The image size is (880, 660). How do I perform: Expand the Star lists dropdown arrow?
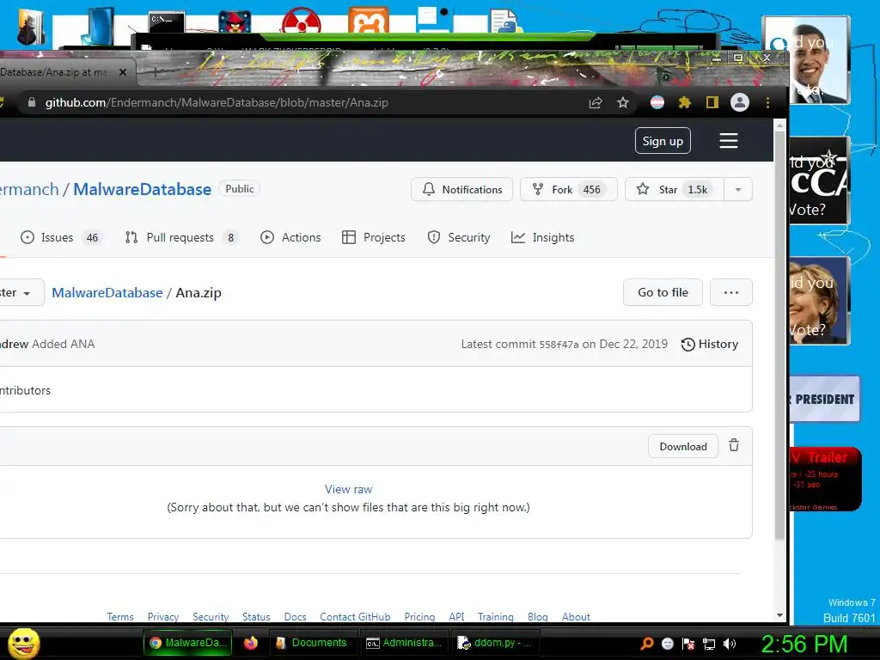click(x=738, y=190)
